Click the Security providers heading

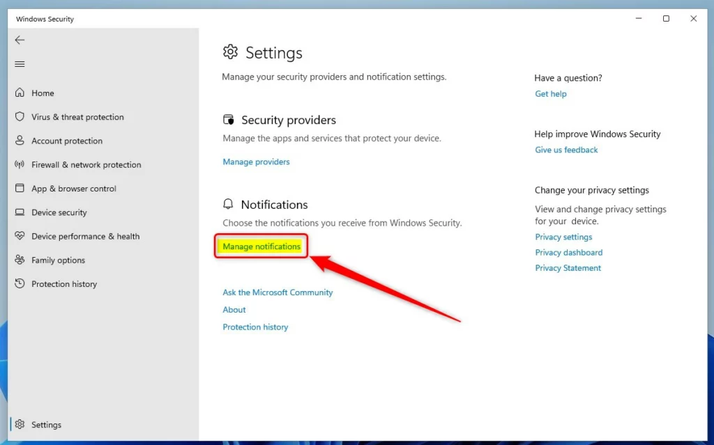tap(289, 120)
